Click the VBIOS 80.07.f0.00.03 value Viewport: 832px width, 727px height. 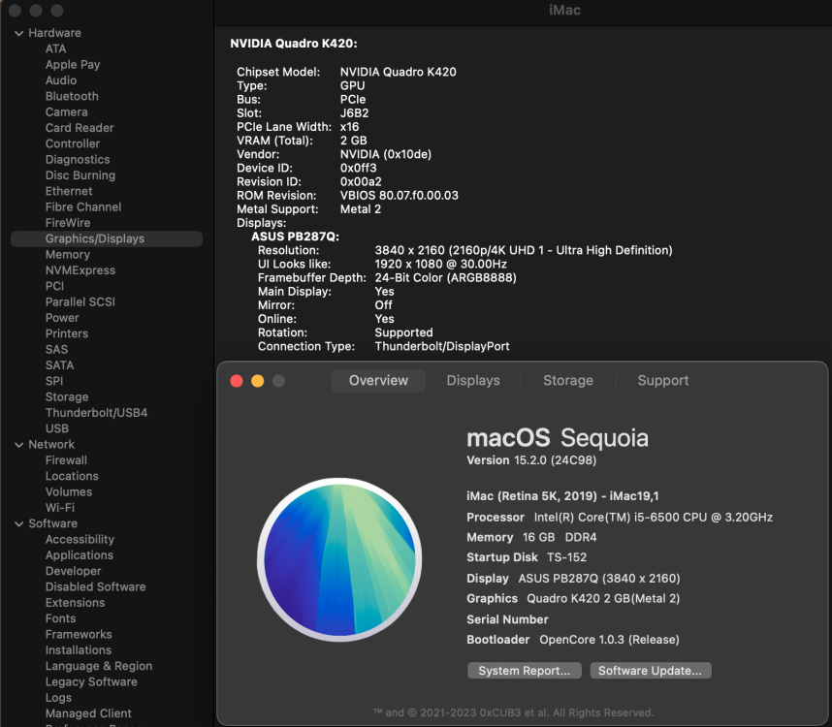tap(399, 196)
